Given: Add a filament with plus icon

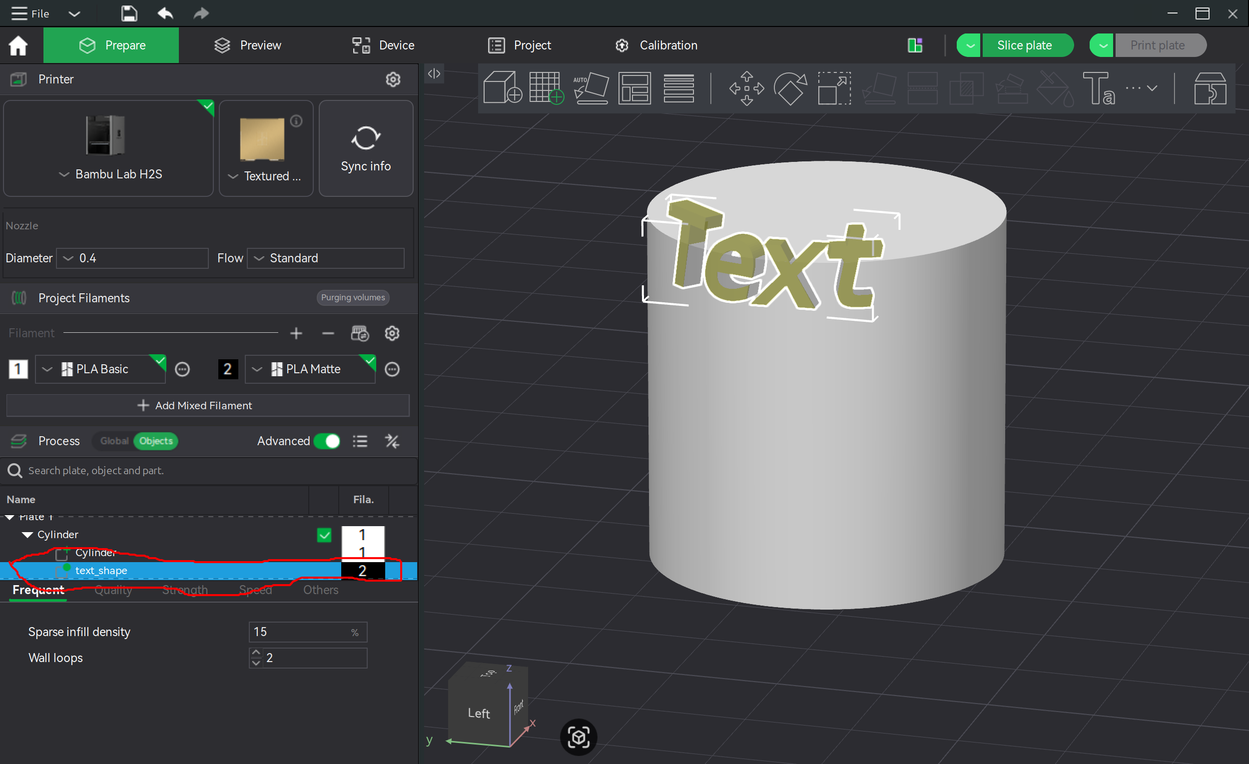Looking at the screenshot, I should (x=297, y=334).
